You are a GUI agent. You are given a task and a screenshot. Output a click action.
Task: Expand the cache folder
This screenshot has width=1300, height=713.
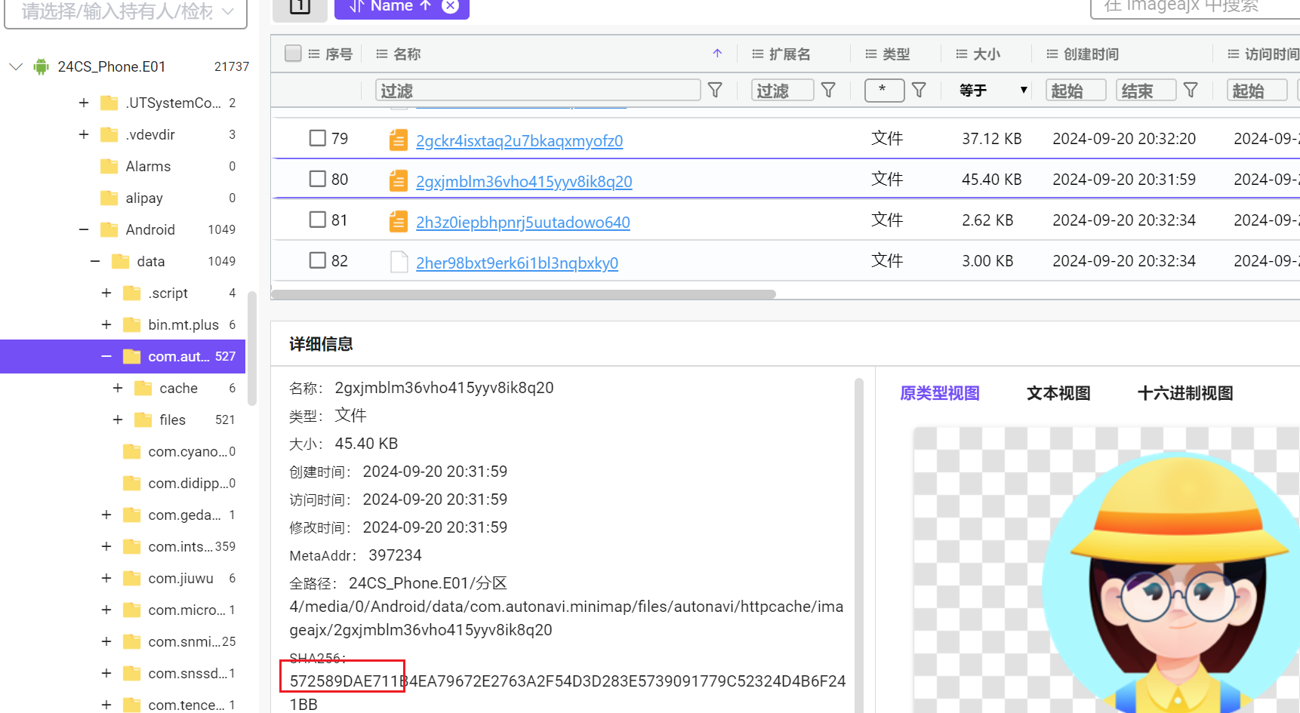tap(118, 388)
